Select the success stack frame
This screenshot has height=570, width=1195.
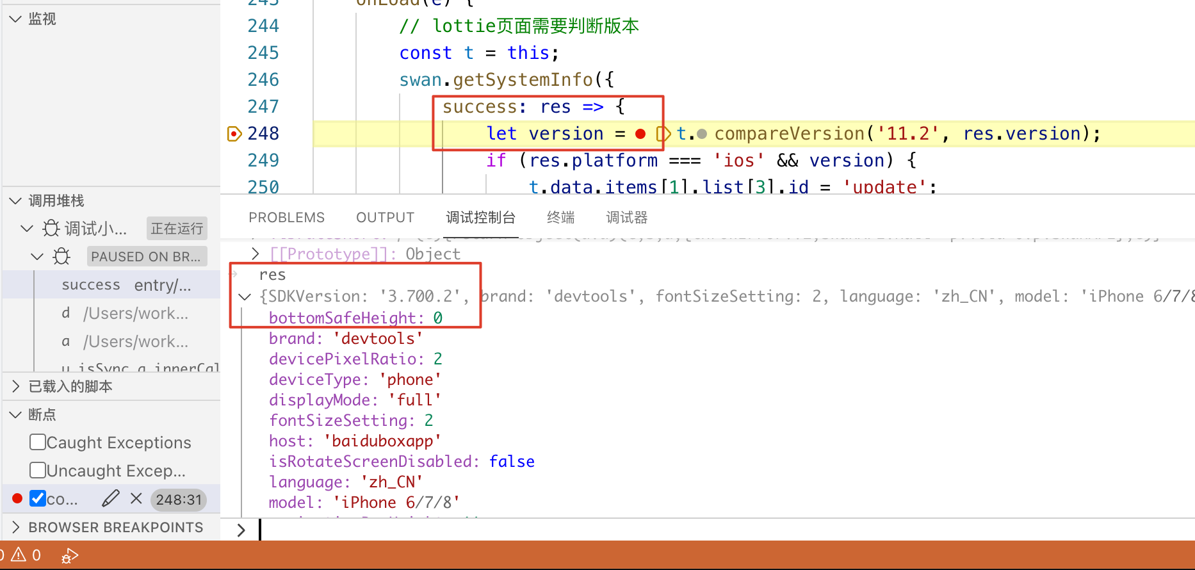[x=91, y=285]
